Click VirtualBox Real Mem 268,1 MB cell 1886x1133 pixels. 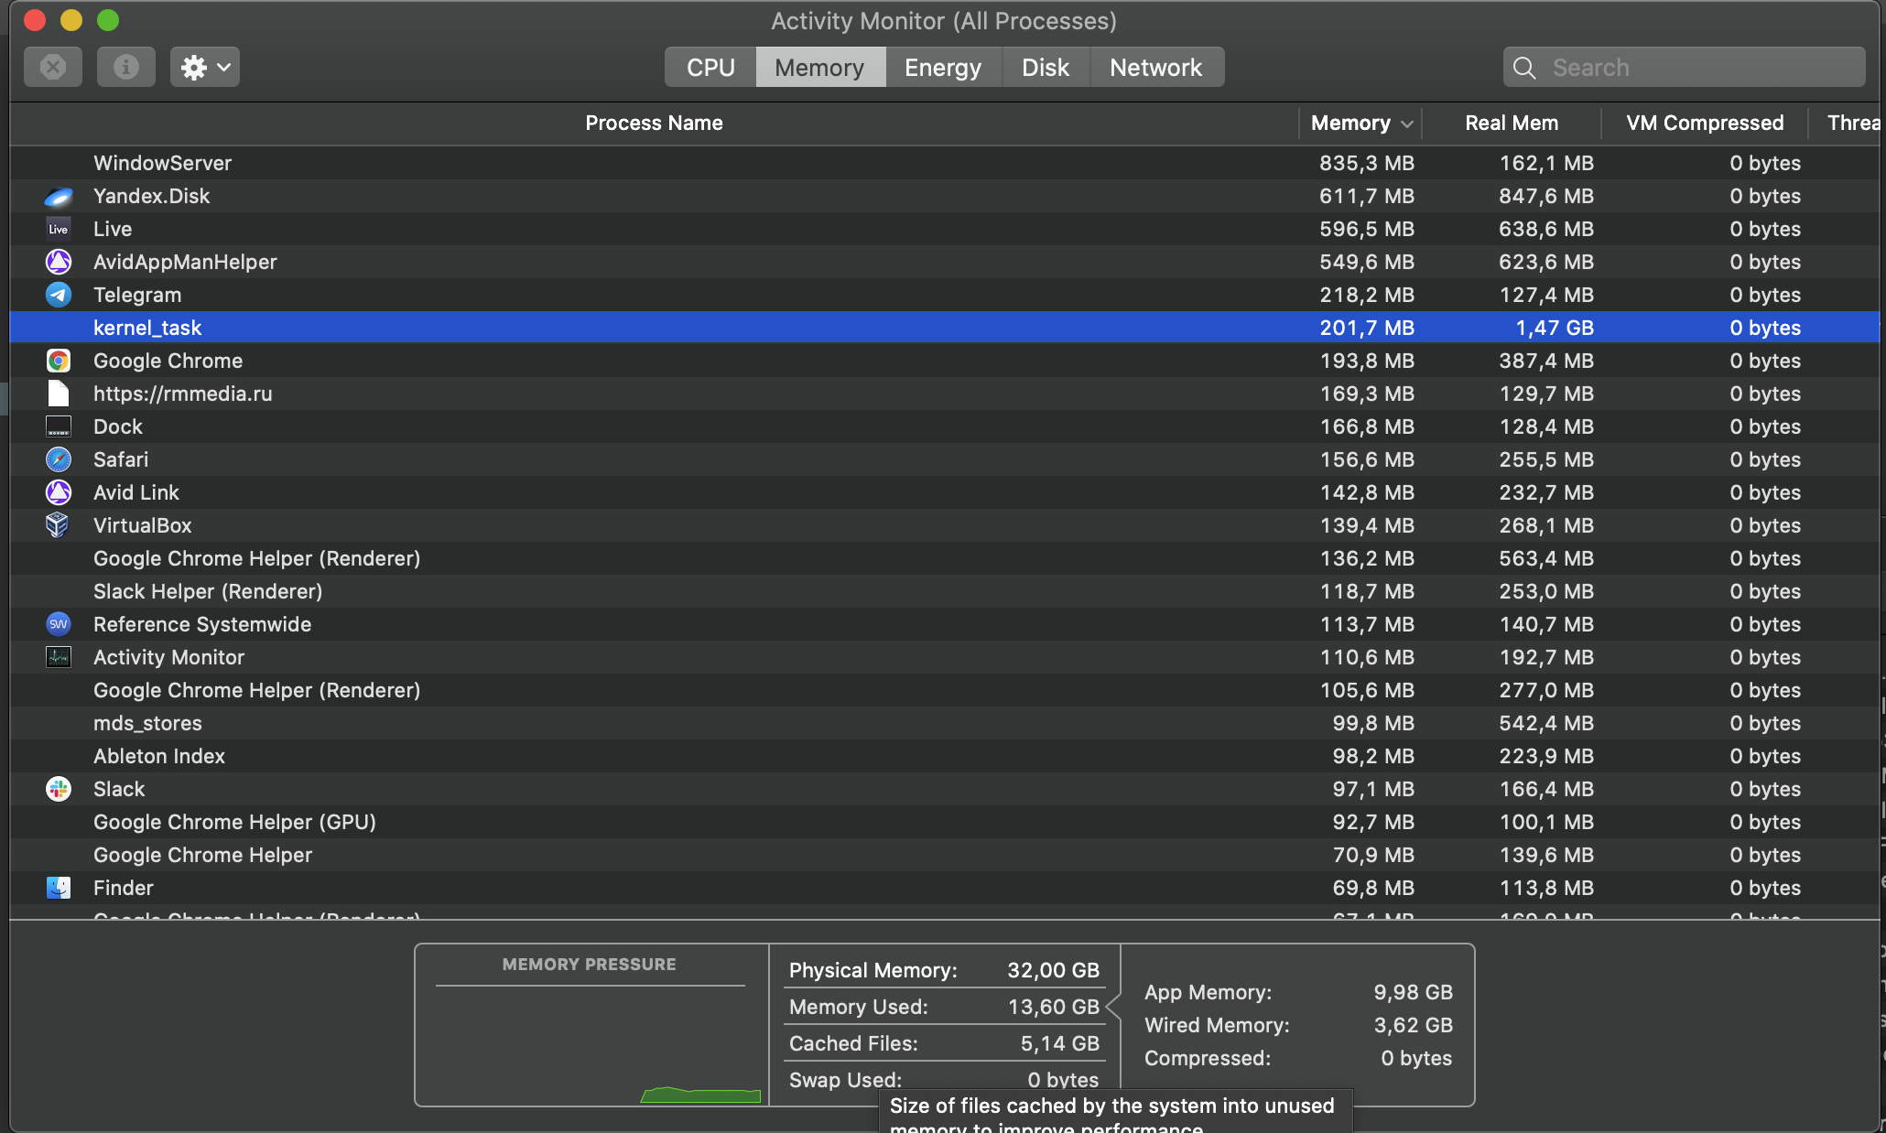tap(1545, 525)
